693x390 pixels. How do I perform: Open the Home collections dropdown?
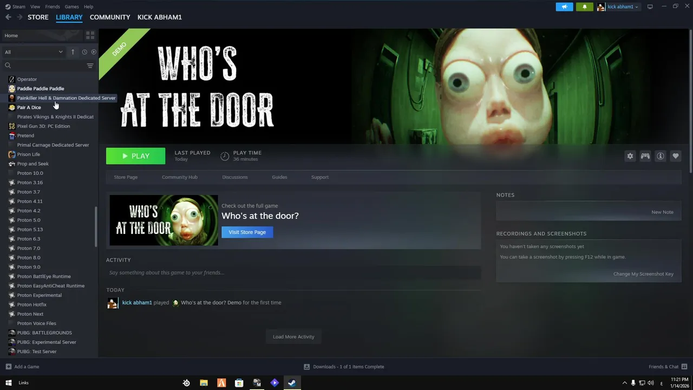pos(42,35)
